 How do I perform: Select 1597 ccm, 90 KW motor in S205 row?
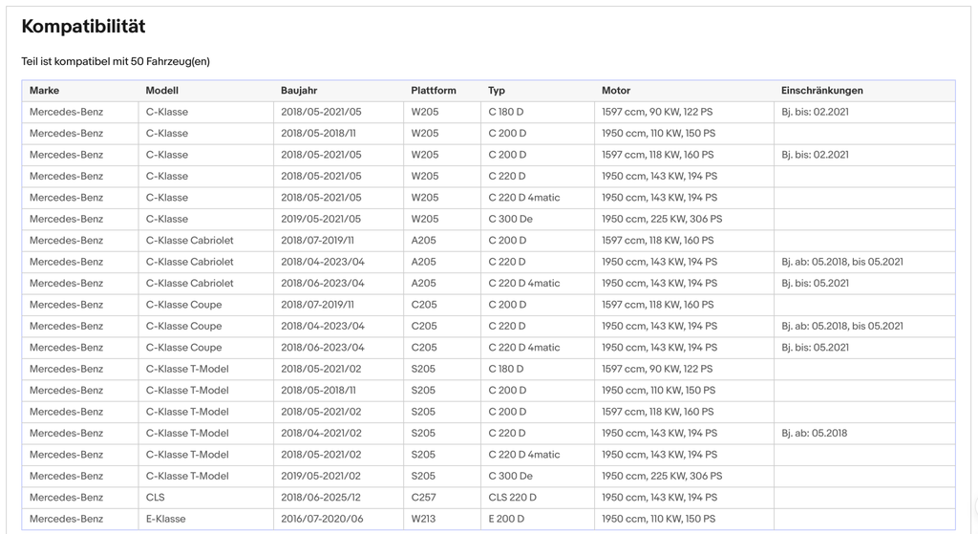[657, 369]
